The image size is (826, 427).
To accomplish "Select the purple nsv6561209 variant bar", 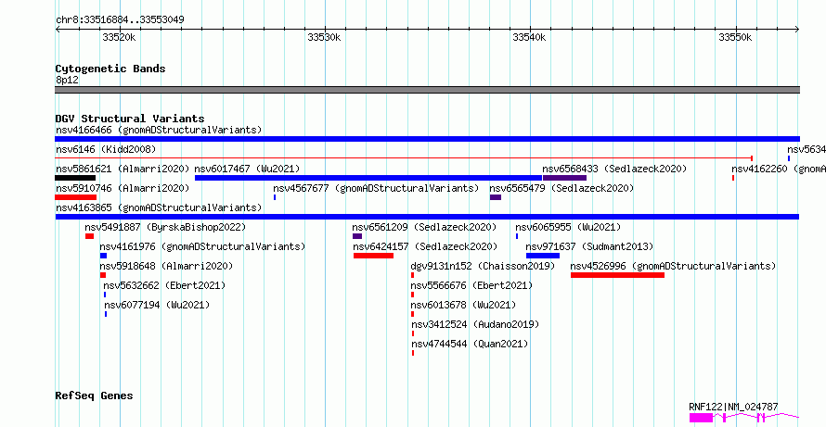I will (357, 236).
